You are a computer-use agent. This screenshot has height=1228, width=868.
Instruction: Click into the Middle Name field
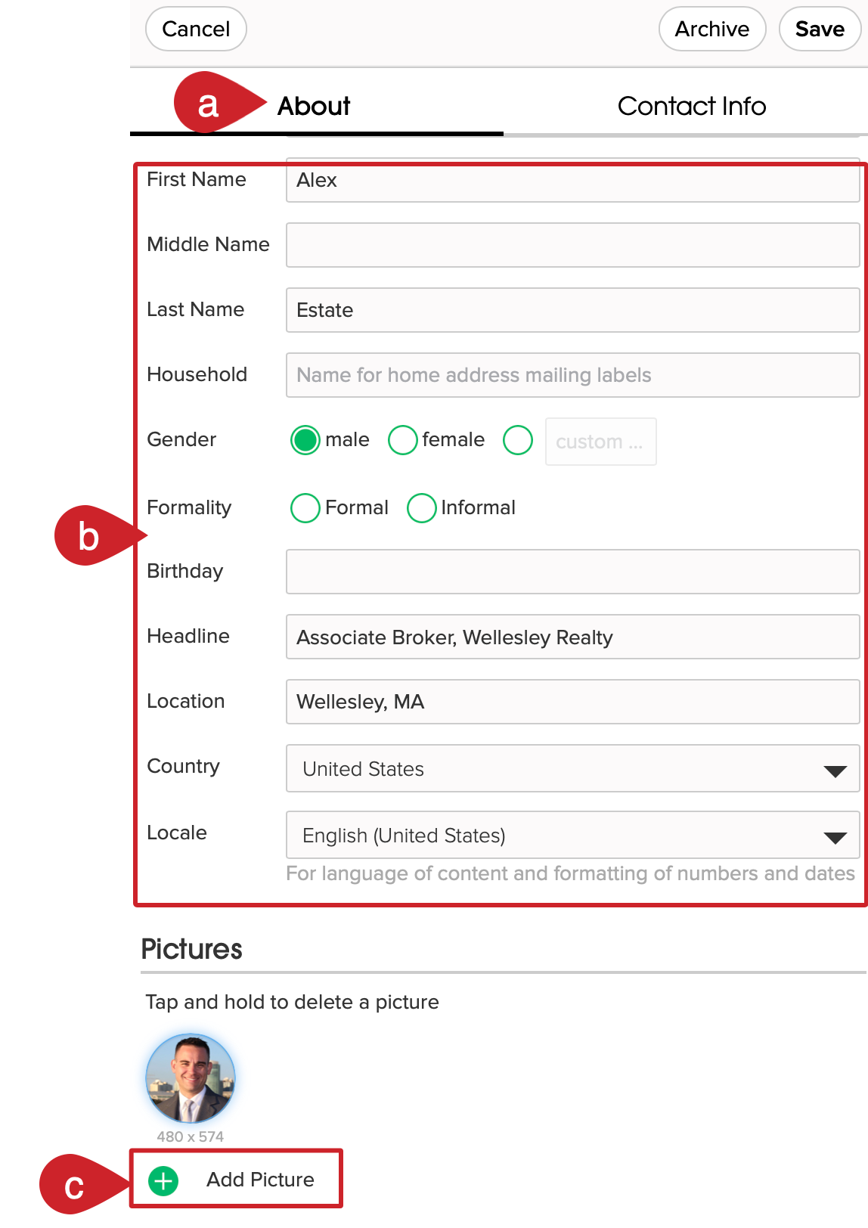pyautogui.click(x=573, y=245)
